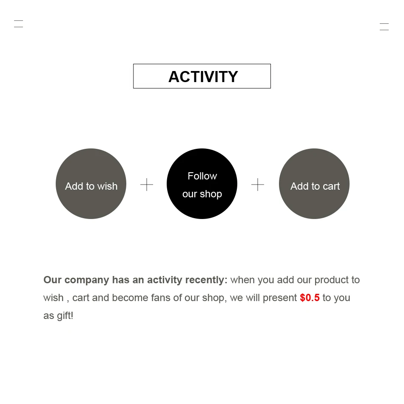Open the right-side two-line menu icon

pos(384,27)
